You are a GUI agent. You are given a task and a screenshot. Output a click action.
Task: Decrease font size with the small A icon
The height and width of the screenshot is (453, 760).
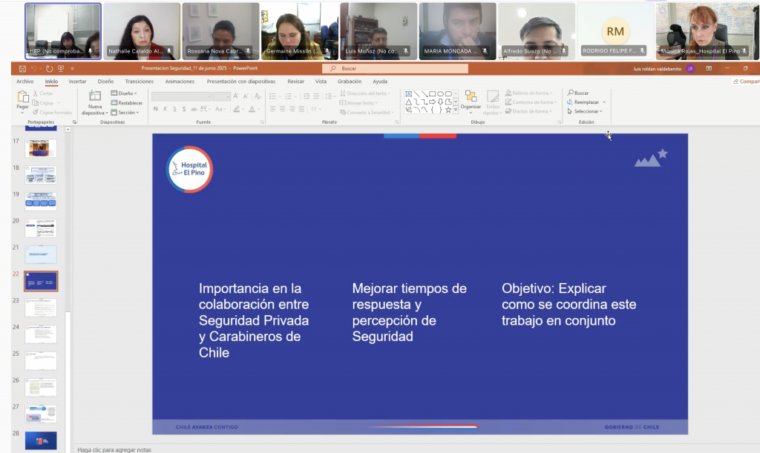[246, 96]
